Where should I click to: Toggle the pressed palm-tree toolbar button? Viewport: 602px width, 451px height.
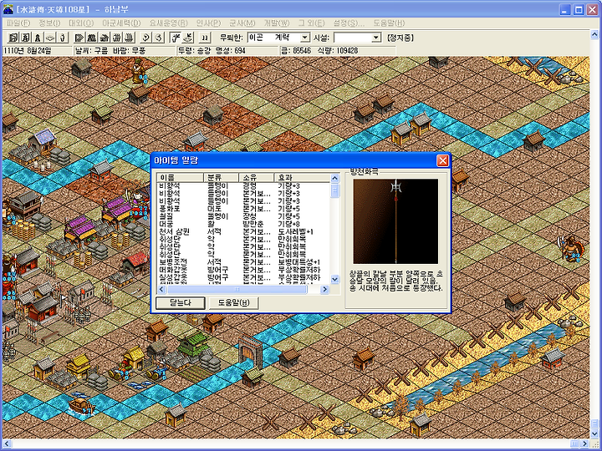(x=175, y=38)
